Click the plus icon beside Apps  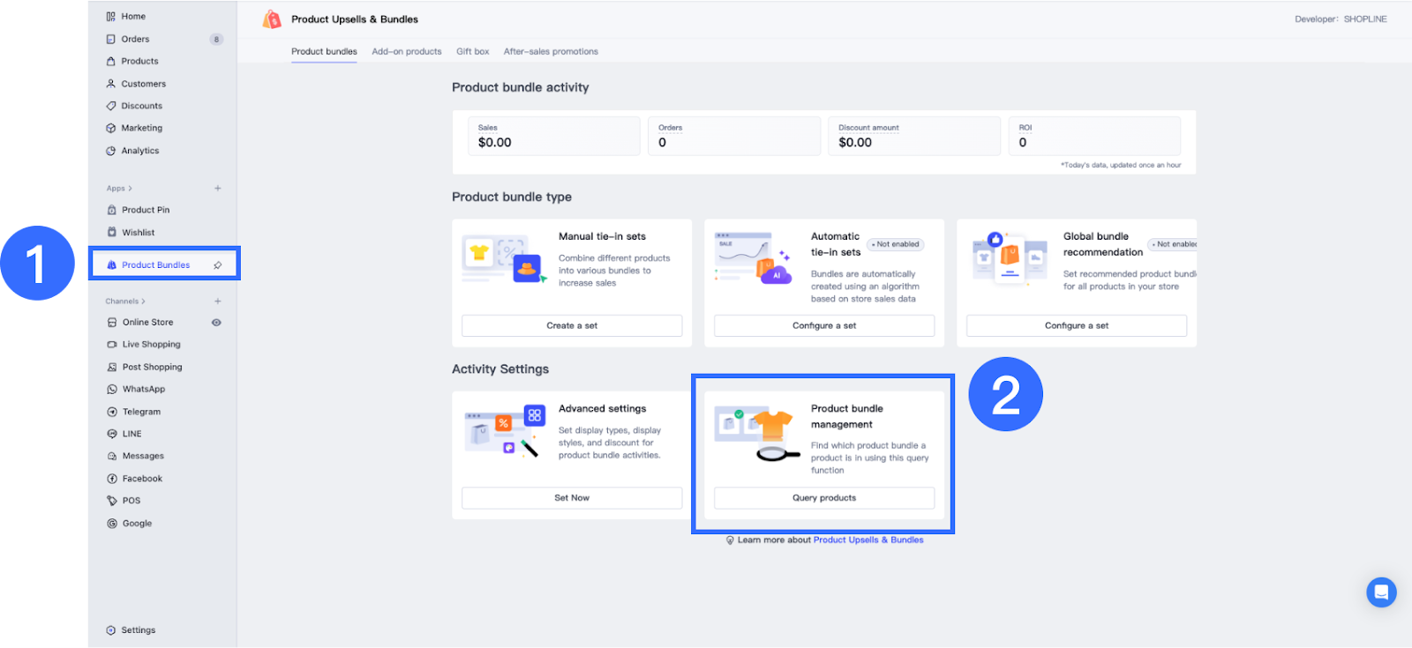(x=218, y=189)
